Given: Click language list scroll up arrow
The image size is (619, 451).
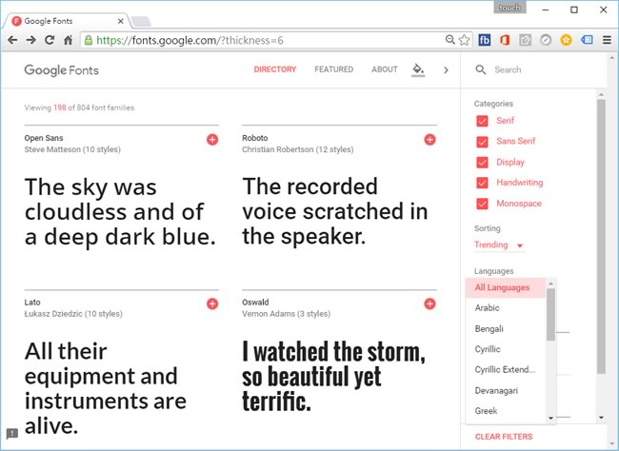Looking at the screenshot, I should [x=550, y=284].
